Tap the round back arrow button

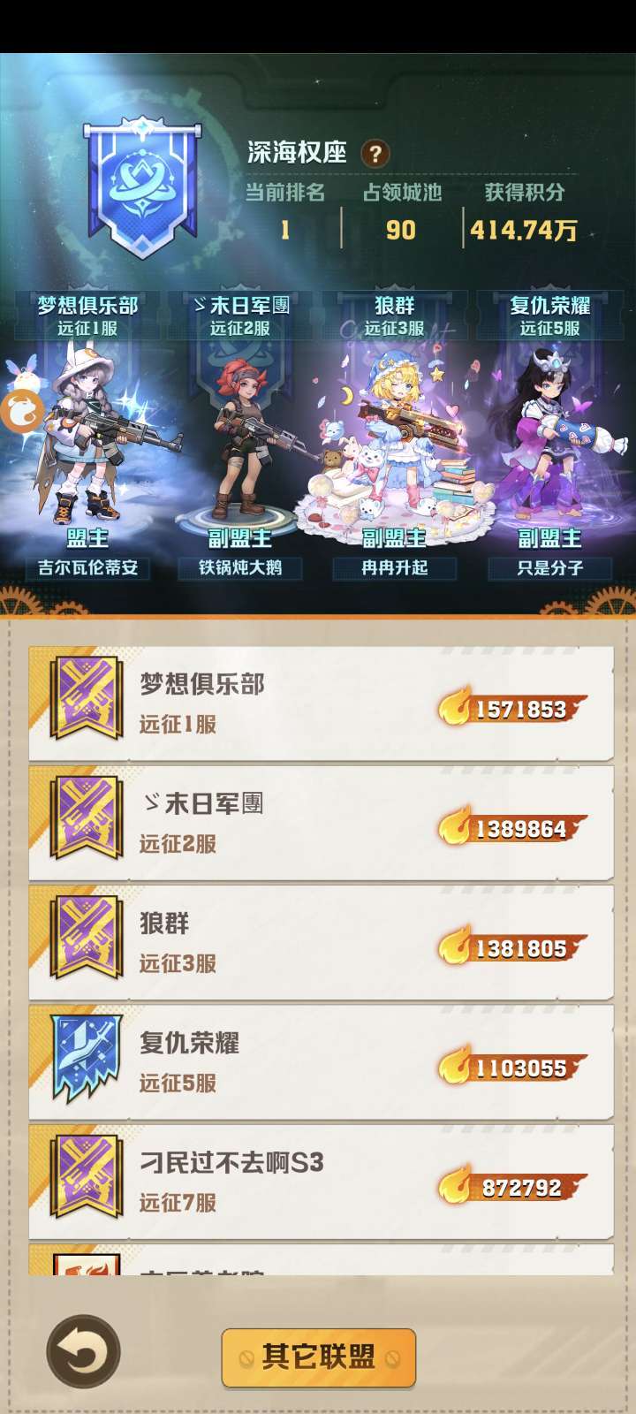pyautogui.click(x=84, y=1352)
